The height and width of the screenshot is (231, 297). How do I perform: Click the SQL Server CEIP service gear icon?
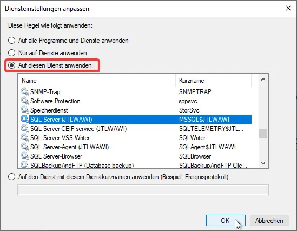tap(25, 129)
